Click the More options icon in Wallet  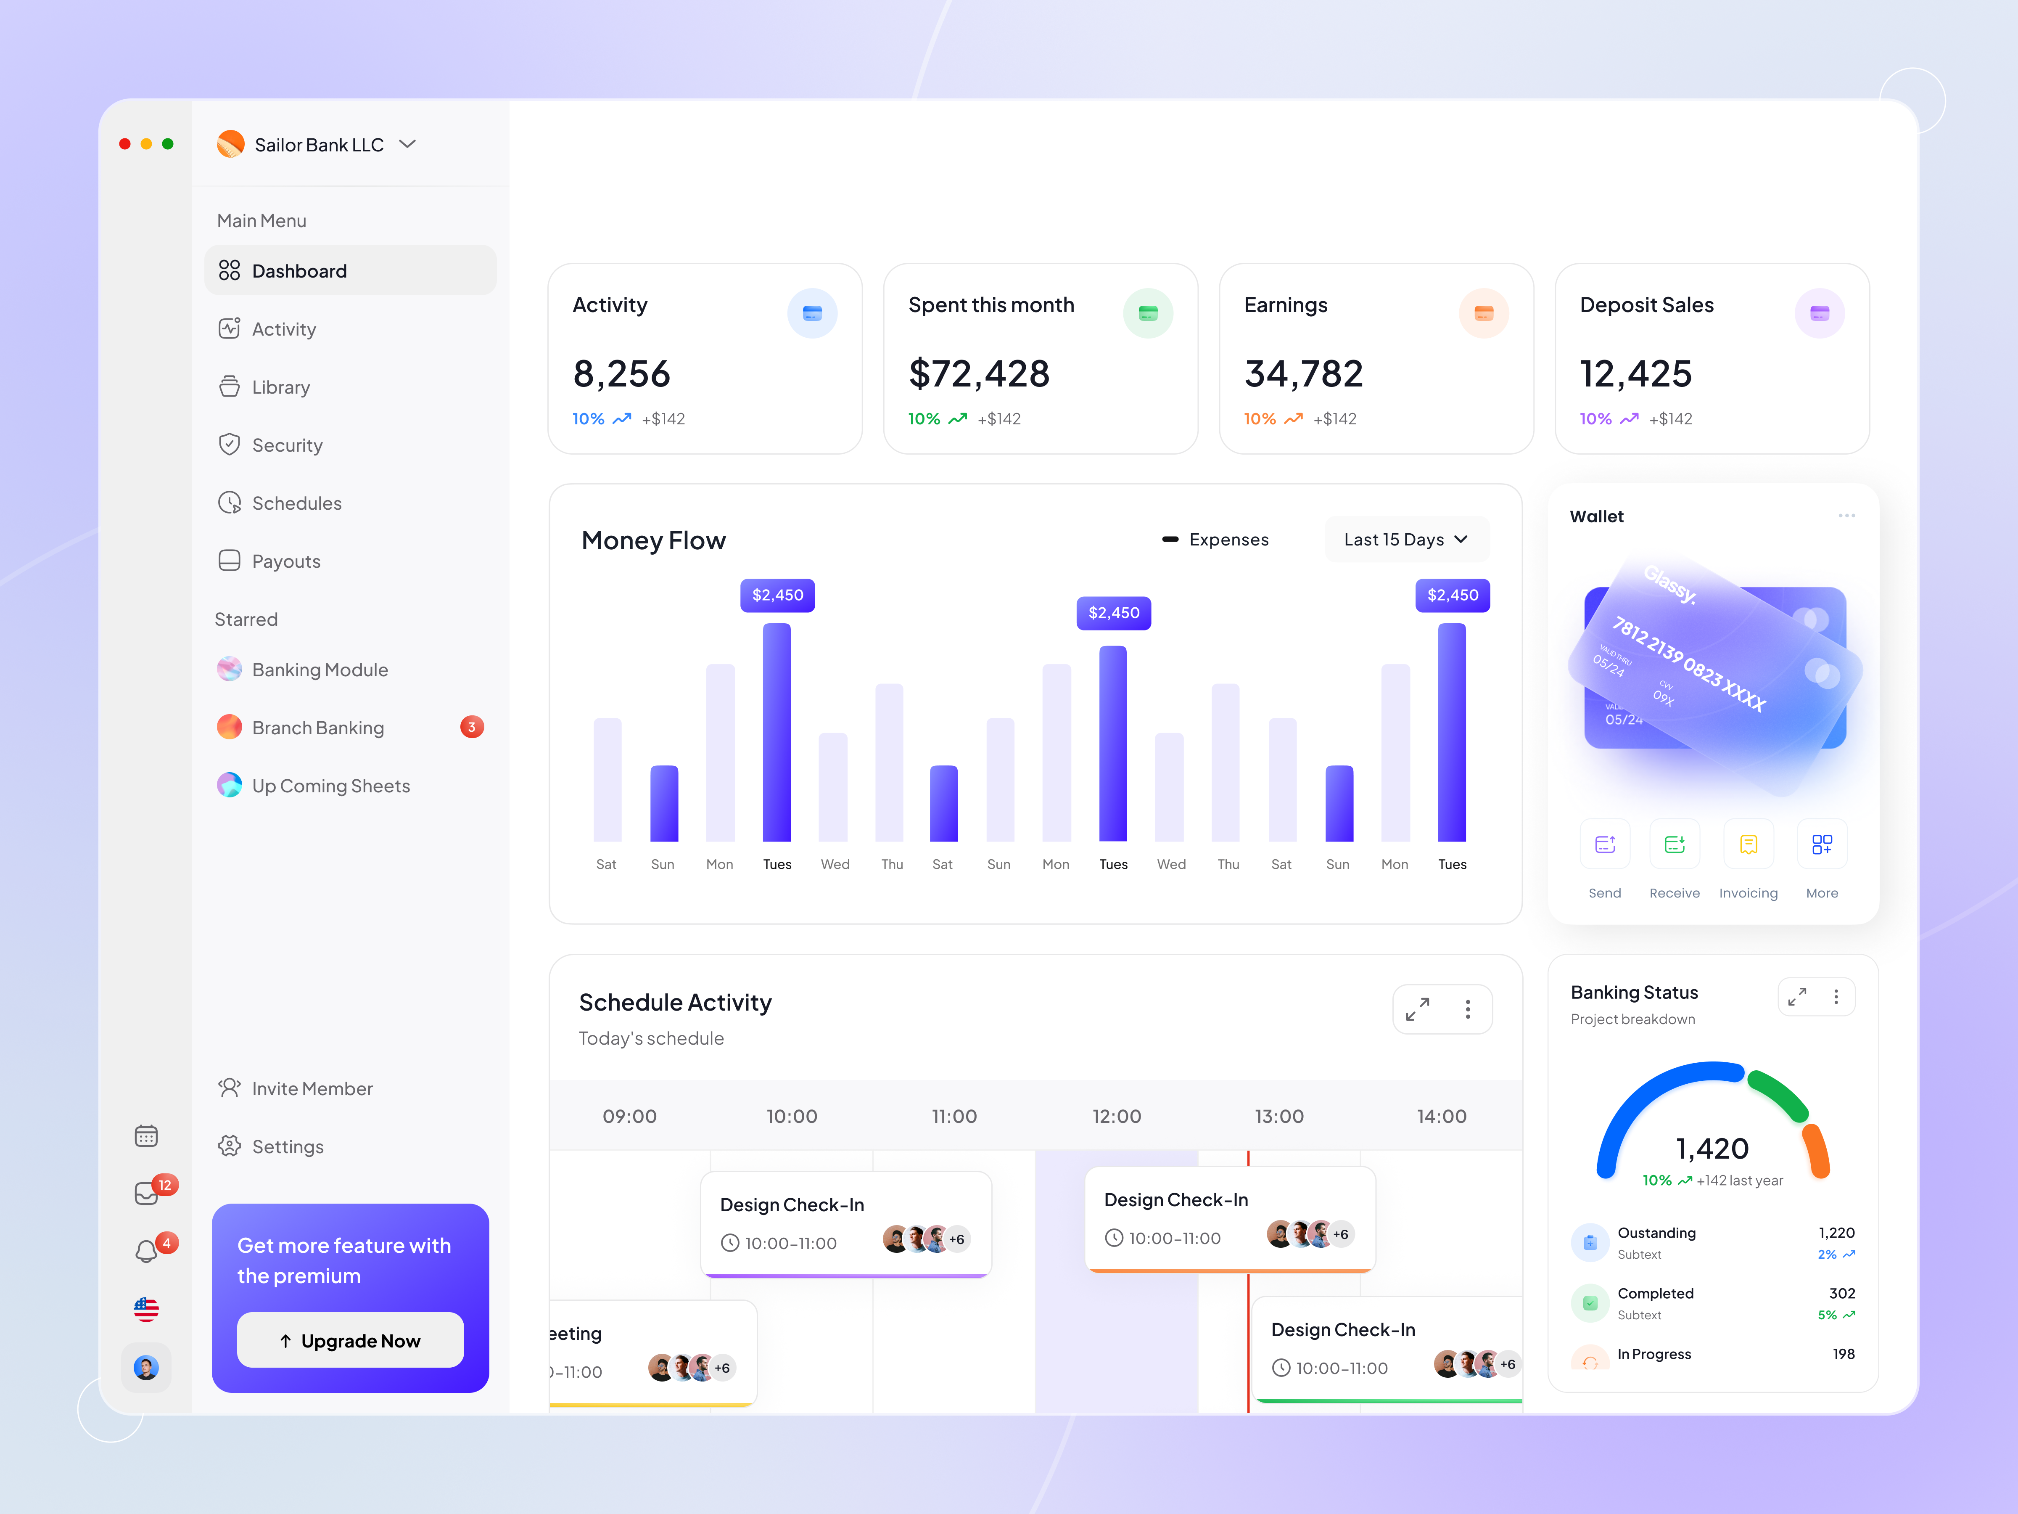tap(1821, 843)
